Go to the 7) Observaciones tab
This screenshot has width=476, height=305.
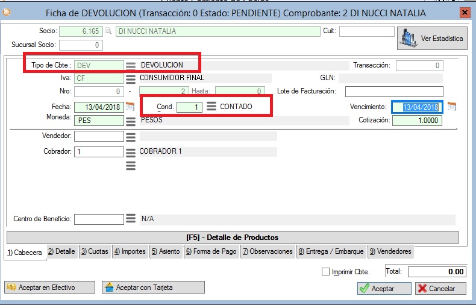click(268, 251)
